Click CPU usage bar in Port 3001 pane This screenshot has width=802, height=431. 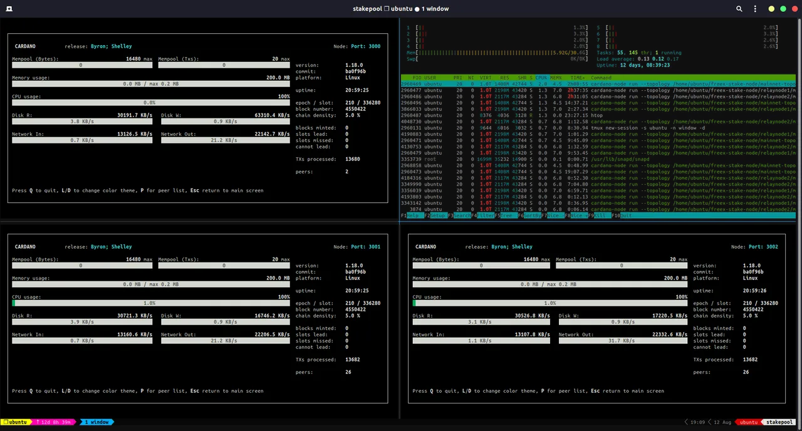(151, 303)
